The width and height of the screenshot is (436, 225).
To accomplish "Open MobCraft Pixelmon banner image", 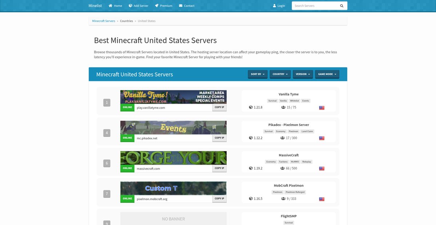I will point(173,188).
